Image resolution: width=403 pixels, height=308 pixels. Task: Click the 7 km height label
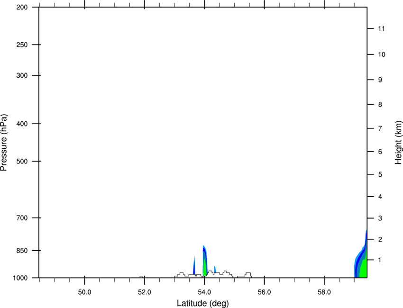380,128
